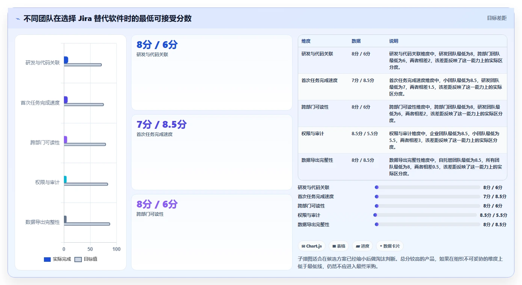This screenshot has width=522, height=285.
Task: Click the grey target bar for 数据导出完整性
Action: click(87, 224)
